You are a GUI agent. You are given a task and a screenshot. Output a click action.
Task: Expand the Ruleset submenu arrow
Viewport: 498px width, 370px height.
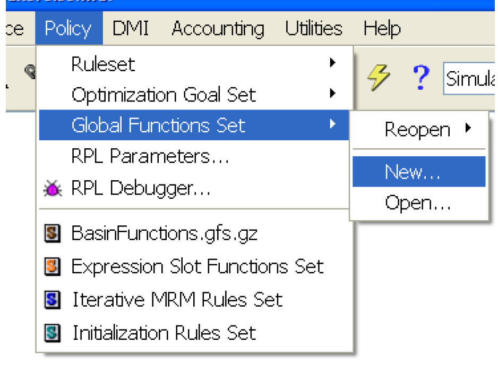point(333,63)
